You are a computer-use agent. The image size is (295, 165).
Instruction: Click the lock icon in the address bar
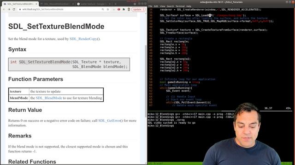click(x=20, y=9)
